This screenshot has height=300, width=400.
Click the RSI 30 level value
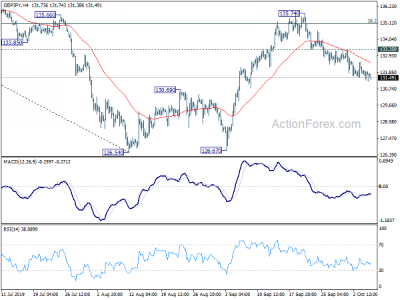381,270
